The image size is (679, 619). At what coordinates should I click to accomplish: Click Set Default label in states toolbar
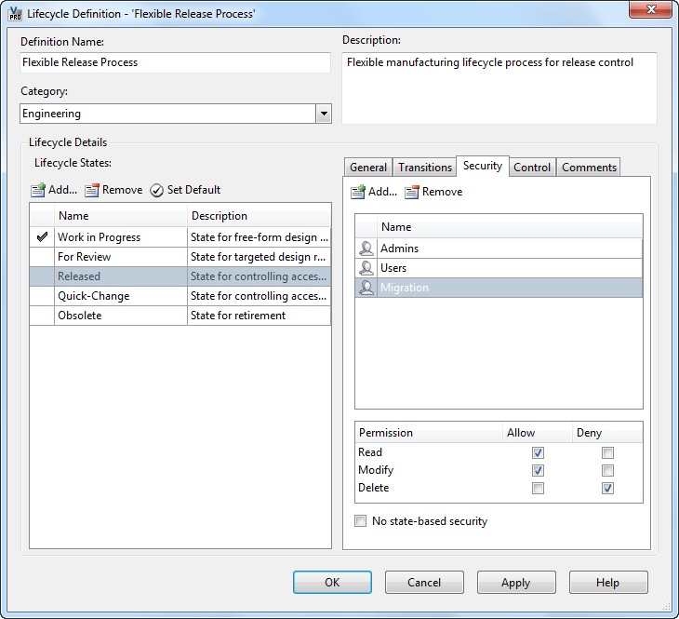pos(193,190)
